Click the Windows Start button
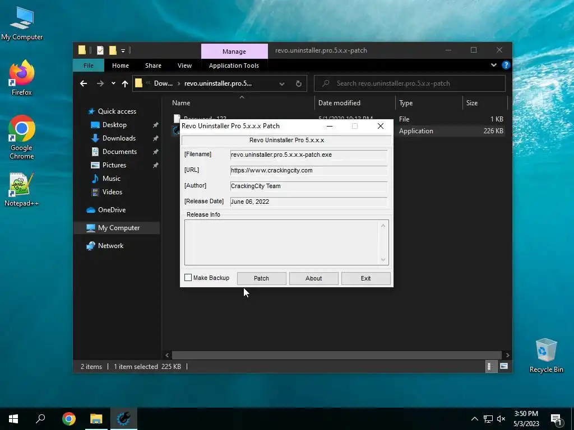574x430 pixels. 13,419
